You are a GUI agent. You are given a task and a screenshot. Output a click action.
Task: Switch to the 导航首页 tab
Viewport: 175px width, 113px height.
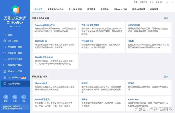pos(38,9)
